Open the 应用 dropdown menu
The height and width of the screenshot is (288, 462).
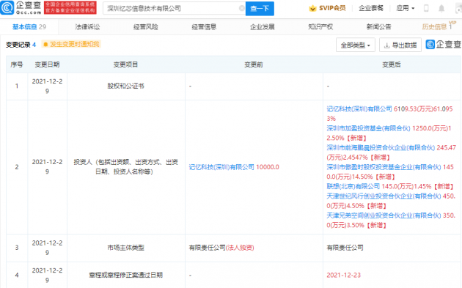pyautogui.click(x=406, y=8)
